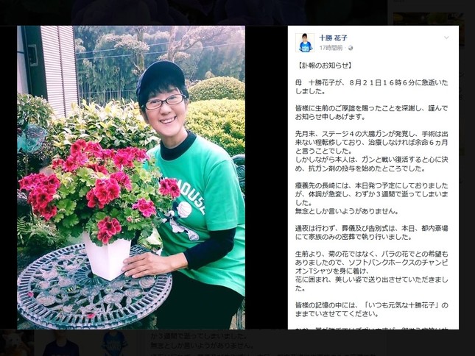Click black gap between photo and post panel
475x356 pixels.
click(x=267, y=177)
